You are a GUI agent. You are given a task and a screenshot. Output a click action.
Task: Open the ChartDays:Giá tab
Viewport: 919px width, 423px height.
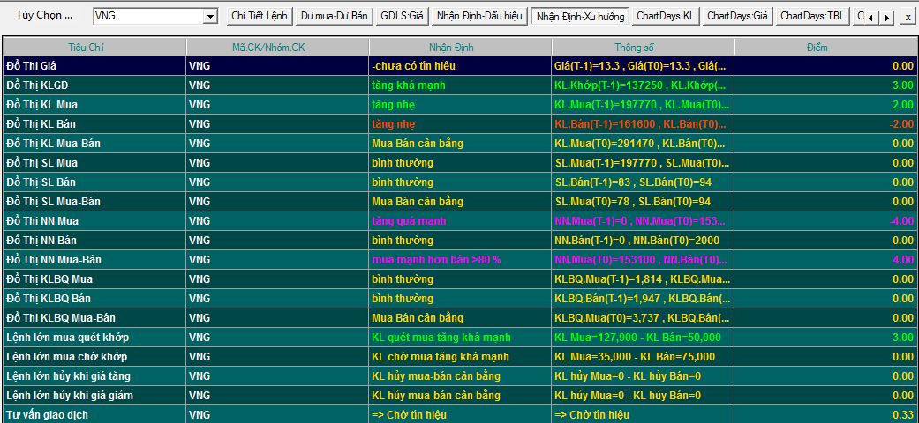[737, 17]
